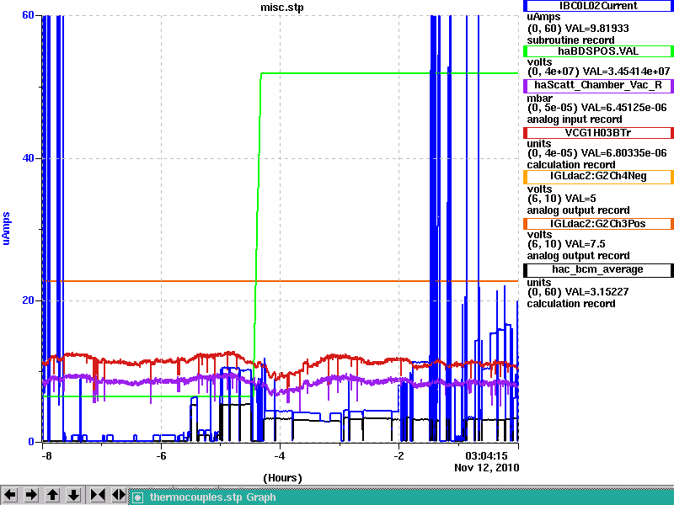Image resolution: width=674 pixels, height=505 pixels.
Task: Select the haBDSPOS.VAL legend entry
Action: tap(598, 51)
